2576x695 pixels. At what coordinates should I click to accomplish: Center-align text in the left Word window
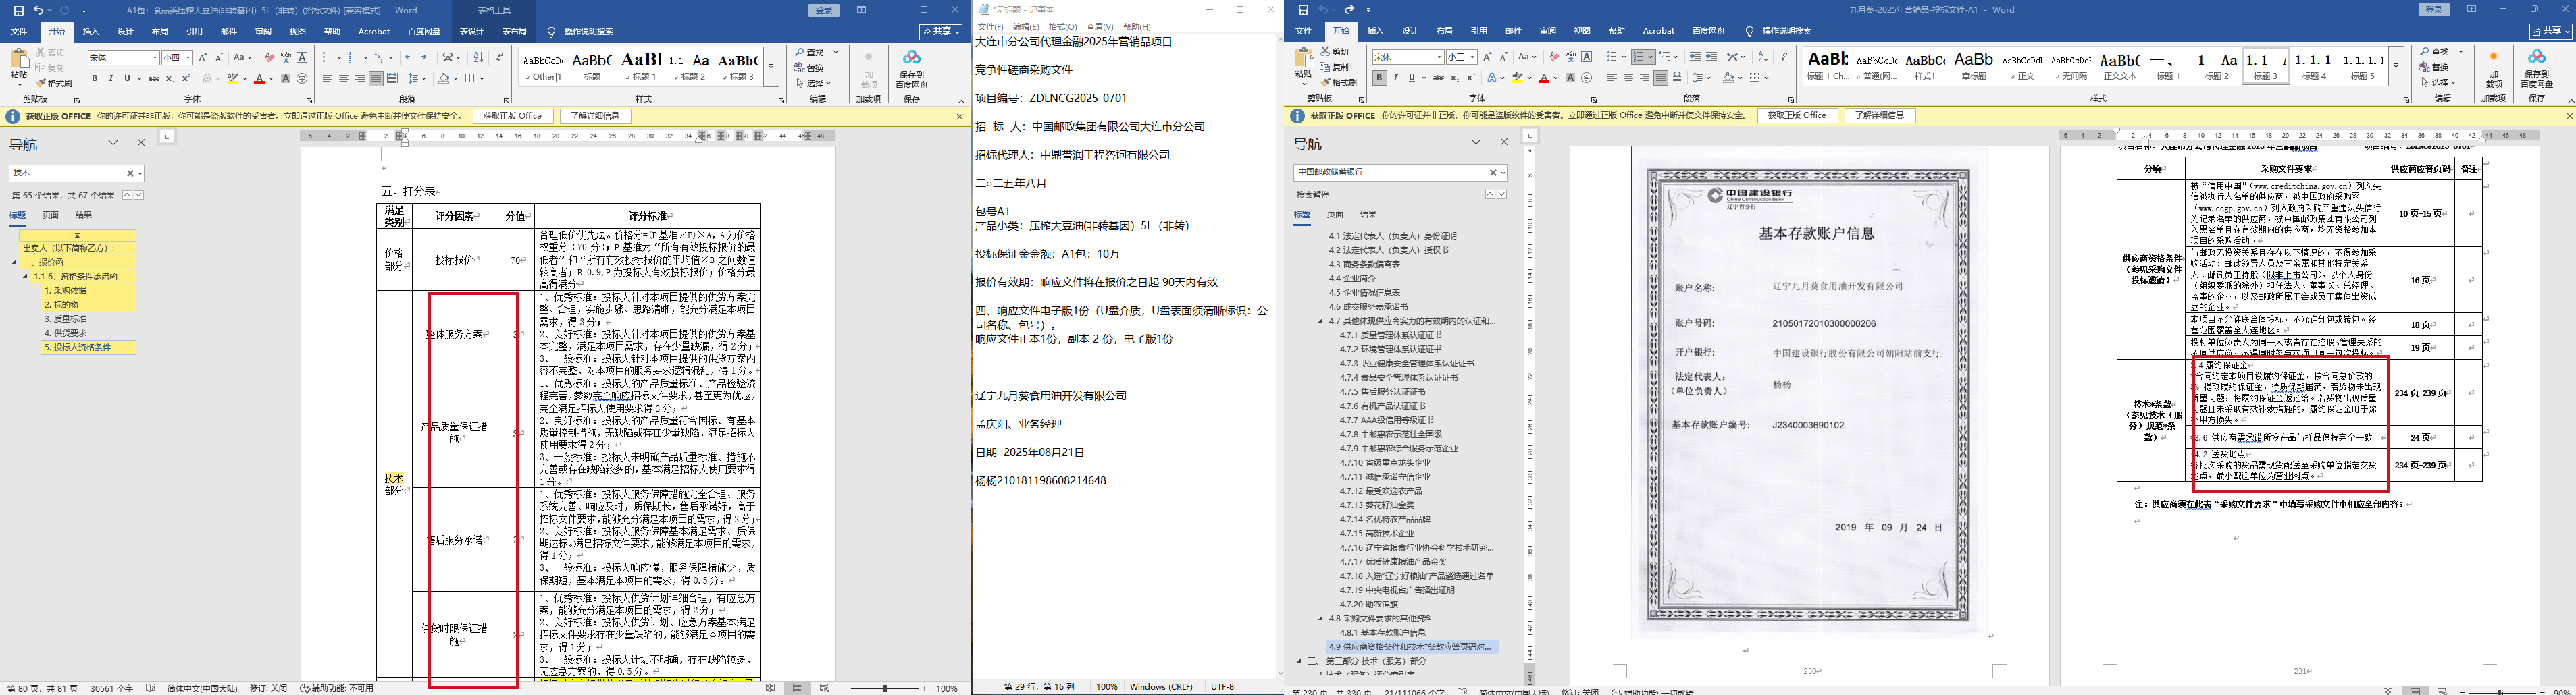(344, 78)
